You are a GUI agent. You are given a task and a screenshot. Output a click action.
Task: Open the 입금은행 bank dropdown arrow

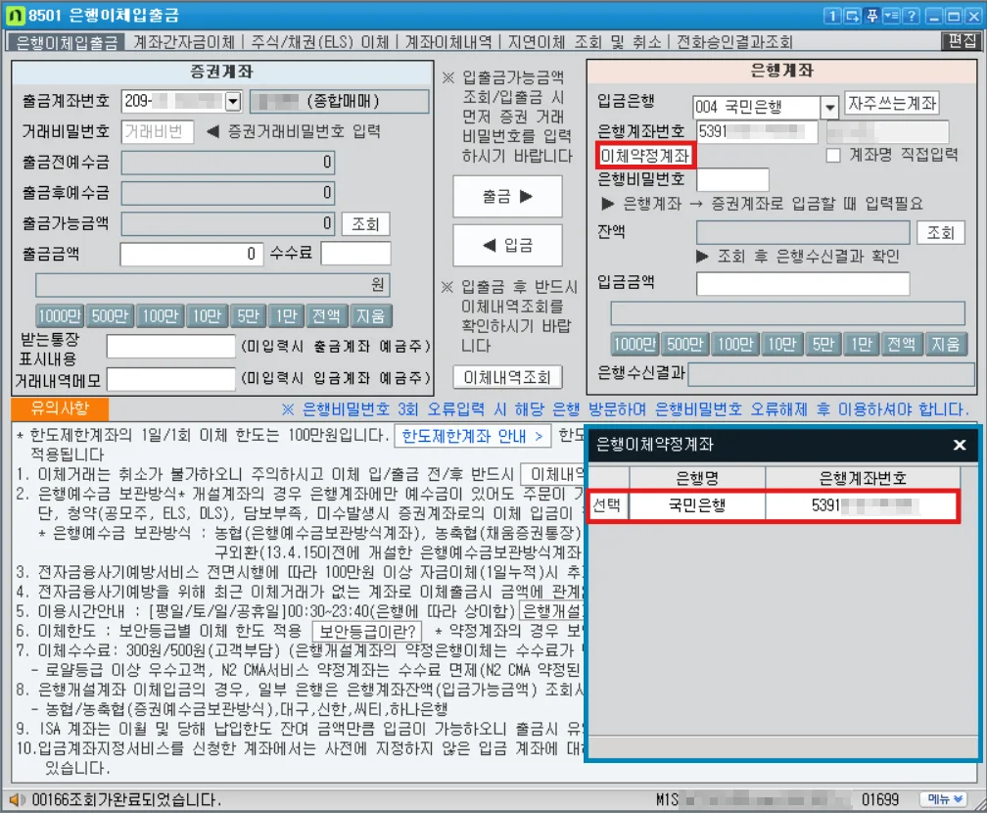pyautogui.click(x=830, y=108)
